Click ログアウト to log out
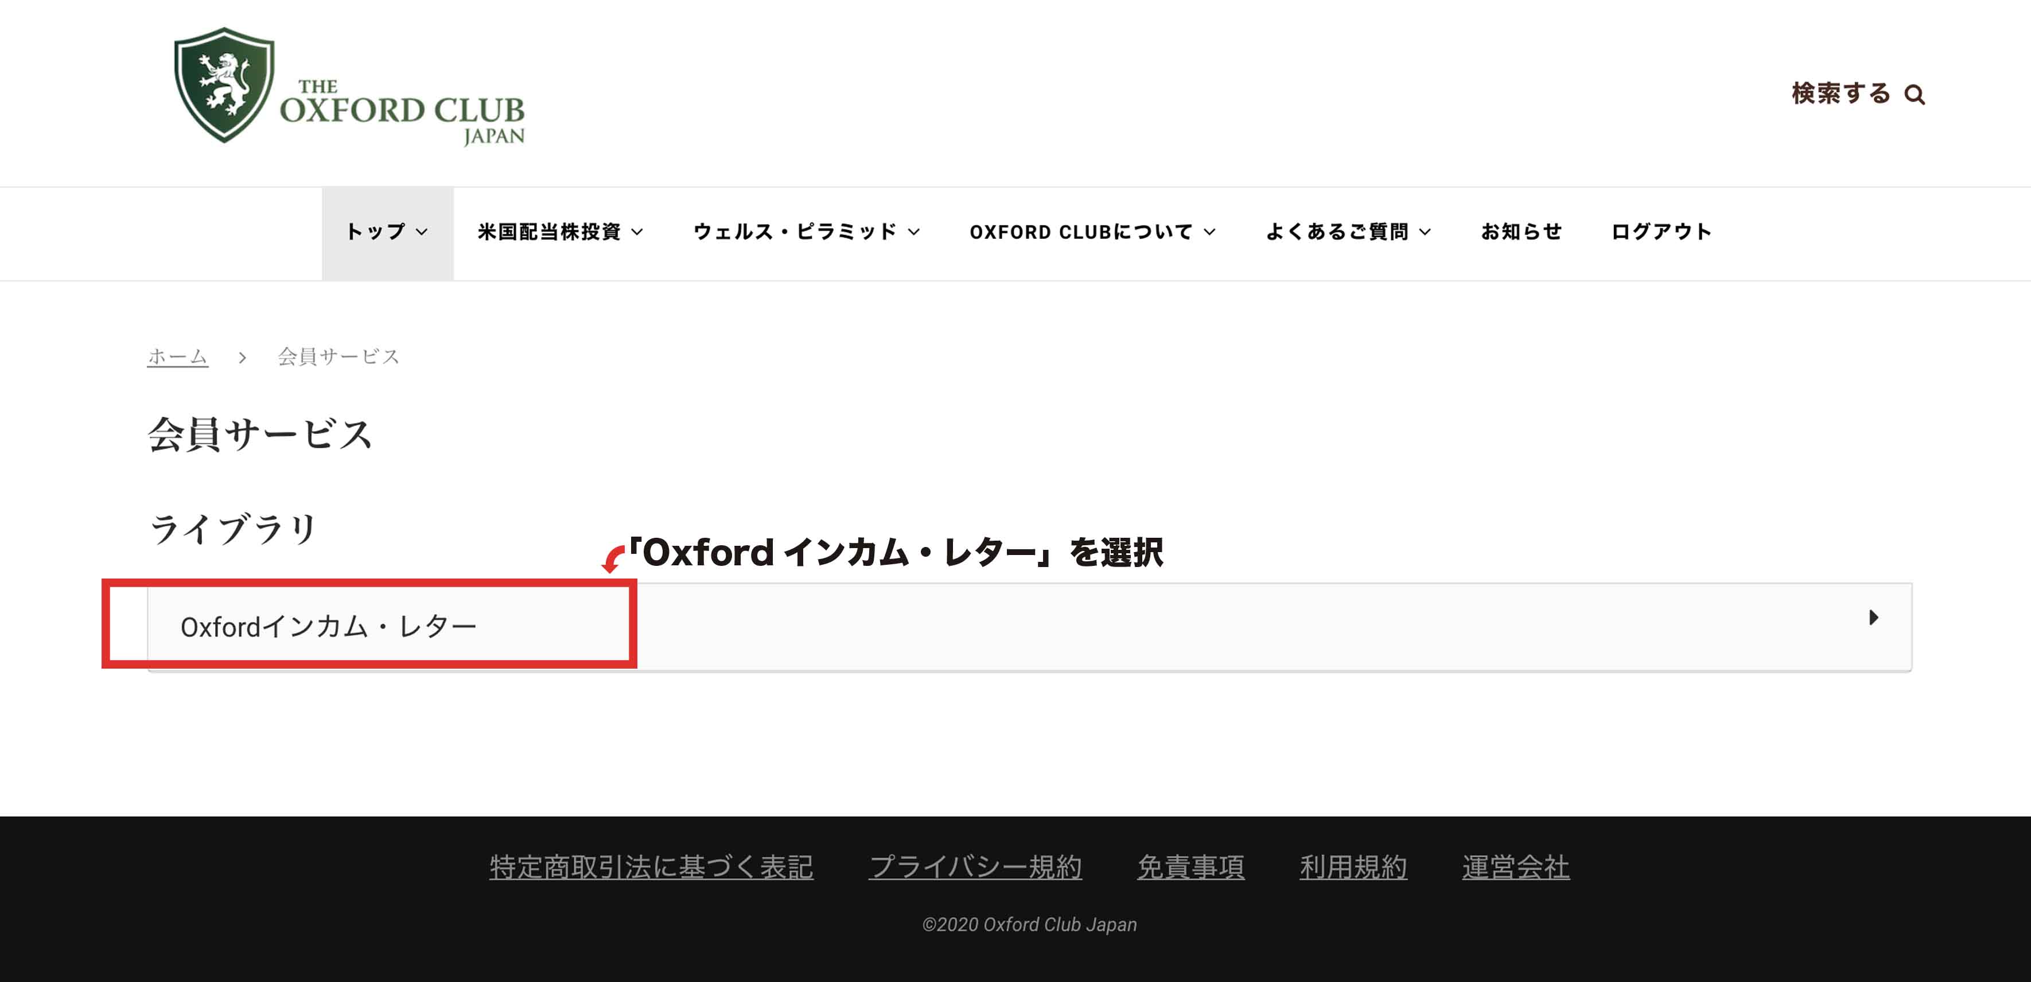This screenshot has width=2031, height=982. [1661, 231]
